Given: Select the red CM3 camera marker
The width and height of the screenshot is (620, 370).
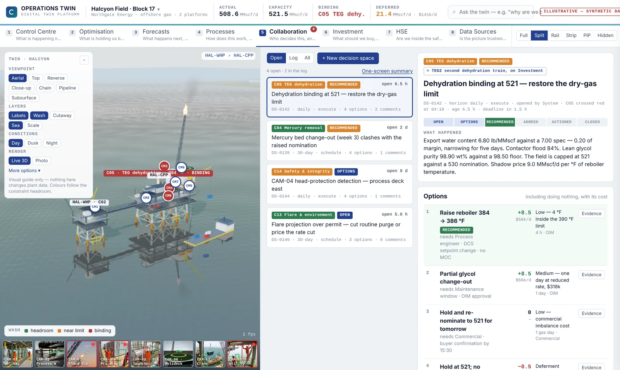Looking at the screenshot, I should pos(164,166).
